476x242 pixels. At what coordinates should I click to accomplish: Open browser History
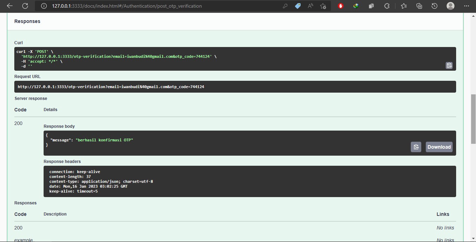[435, 6]
